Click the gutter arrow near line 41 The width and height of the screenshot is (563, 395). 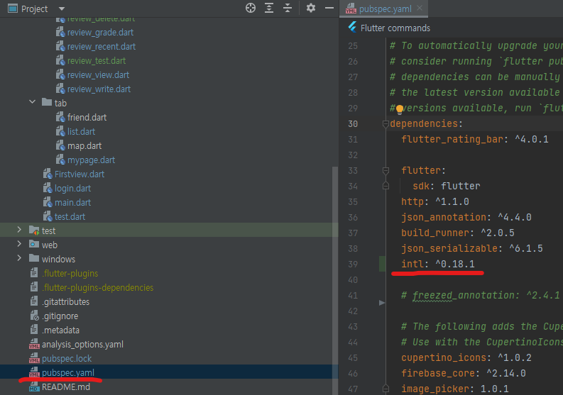pos(382,303)
